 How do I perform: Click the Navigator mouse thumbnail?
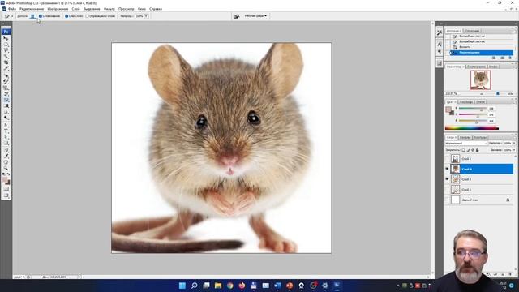[480, 79]
